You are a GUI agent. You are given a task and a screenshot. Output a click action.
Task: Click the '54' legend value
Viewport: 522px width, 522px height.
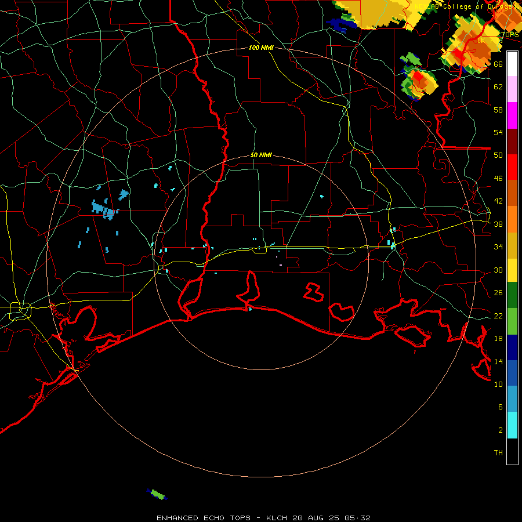click(x=498, y=132)
